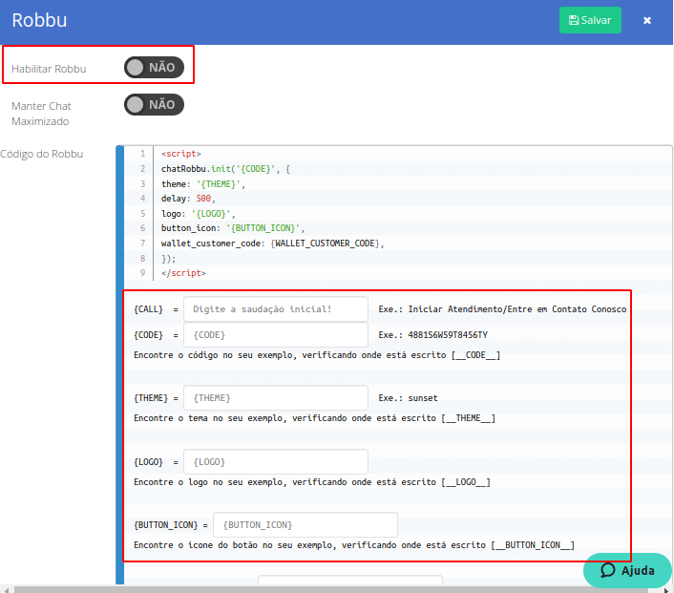Image resolution: width=674 pixels, height=593 pixels.
Task: Click the "Exe.: Iniciar Atendimento/Entre em Contato Conosco" text
Action: (502, 309)
